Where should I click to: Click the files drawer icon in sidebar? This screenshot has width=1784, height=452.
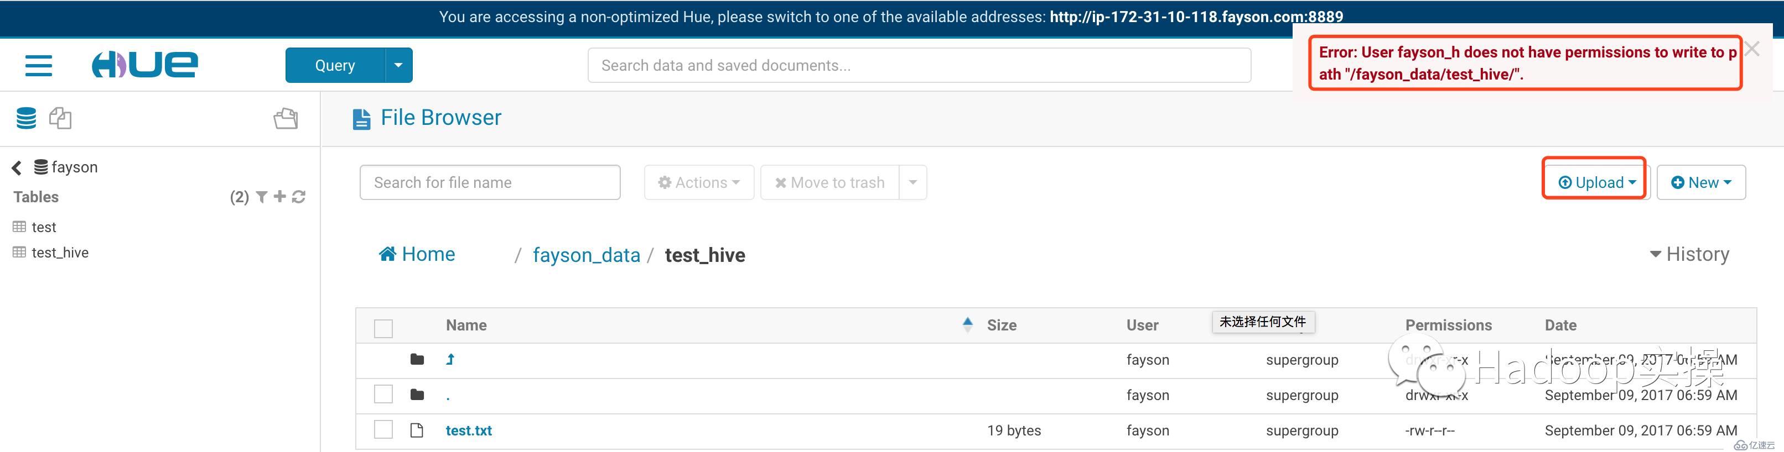286,118
